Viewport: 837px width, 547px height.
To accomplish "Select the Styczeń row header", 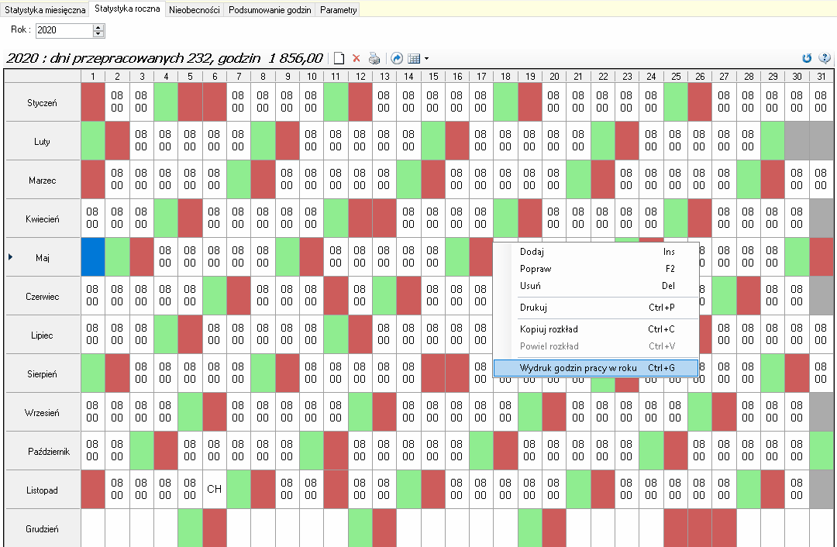I will click(x=43, y=102).
